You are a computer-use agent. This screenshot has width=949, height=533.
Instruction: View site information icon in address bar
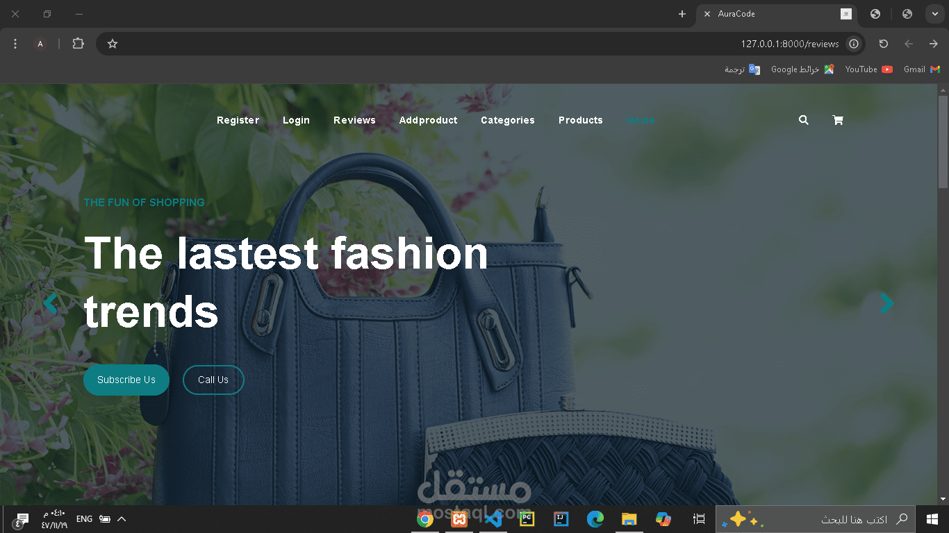click(x=854, y=44)
